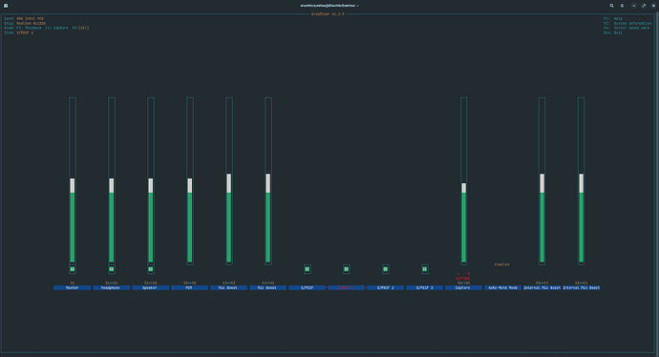This screenshot has height=357, width=659.
Task: Toggle the S/PDIF 2 switch box
Action: (386, 269)
